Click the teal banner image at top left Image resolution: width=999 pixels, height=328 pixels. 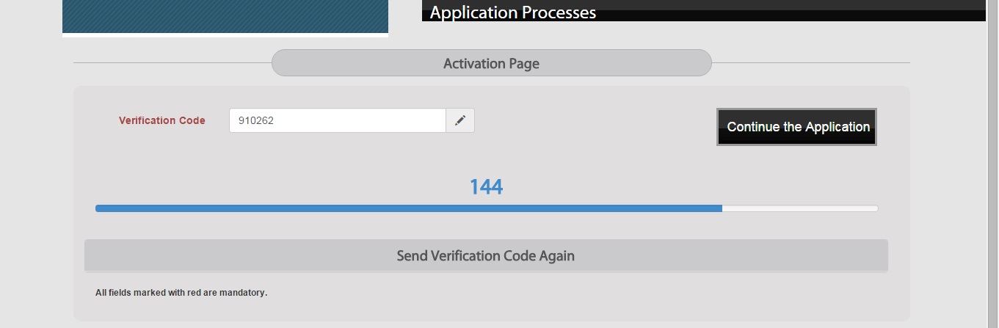[225, 15]
